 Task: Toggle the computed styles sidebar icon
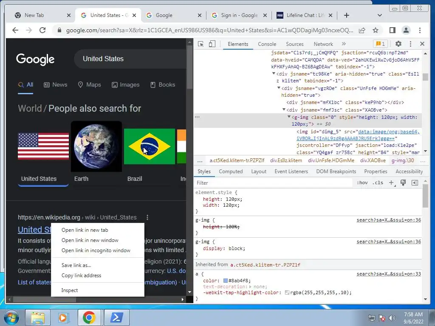point(415,183)
